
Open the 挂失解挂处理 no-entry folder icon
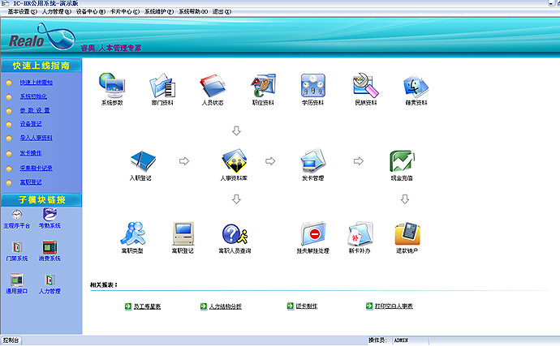[312, 233]
